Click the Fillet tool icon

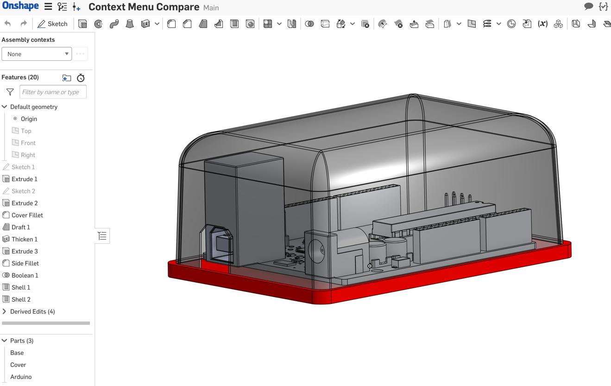click(171, 24)
